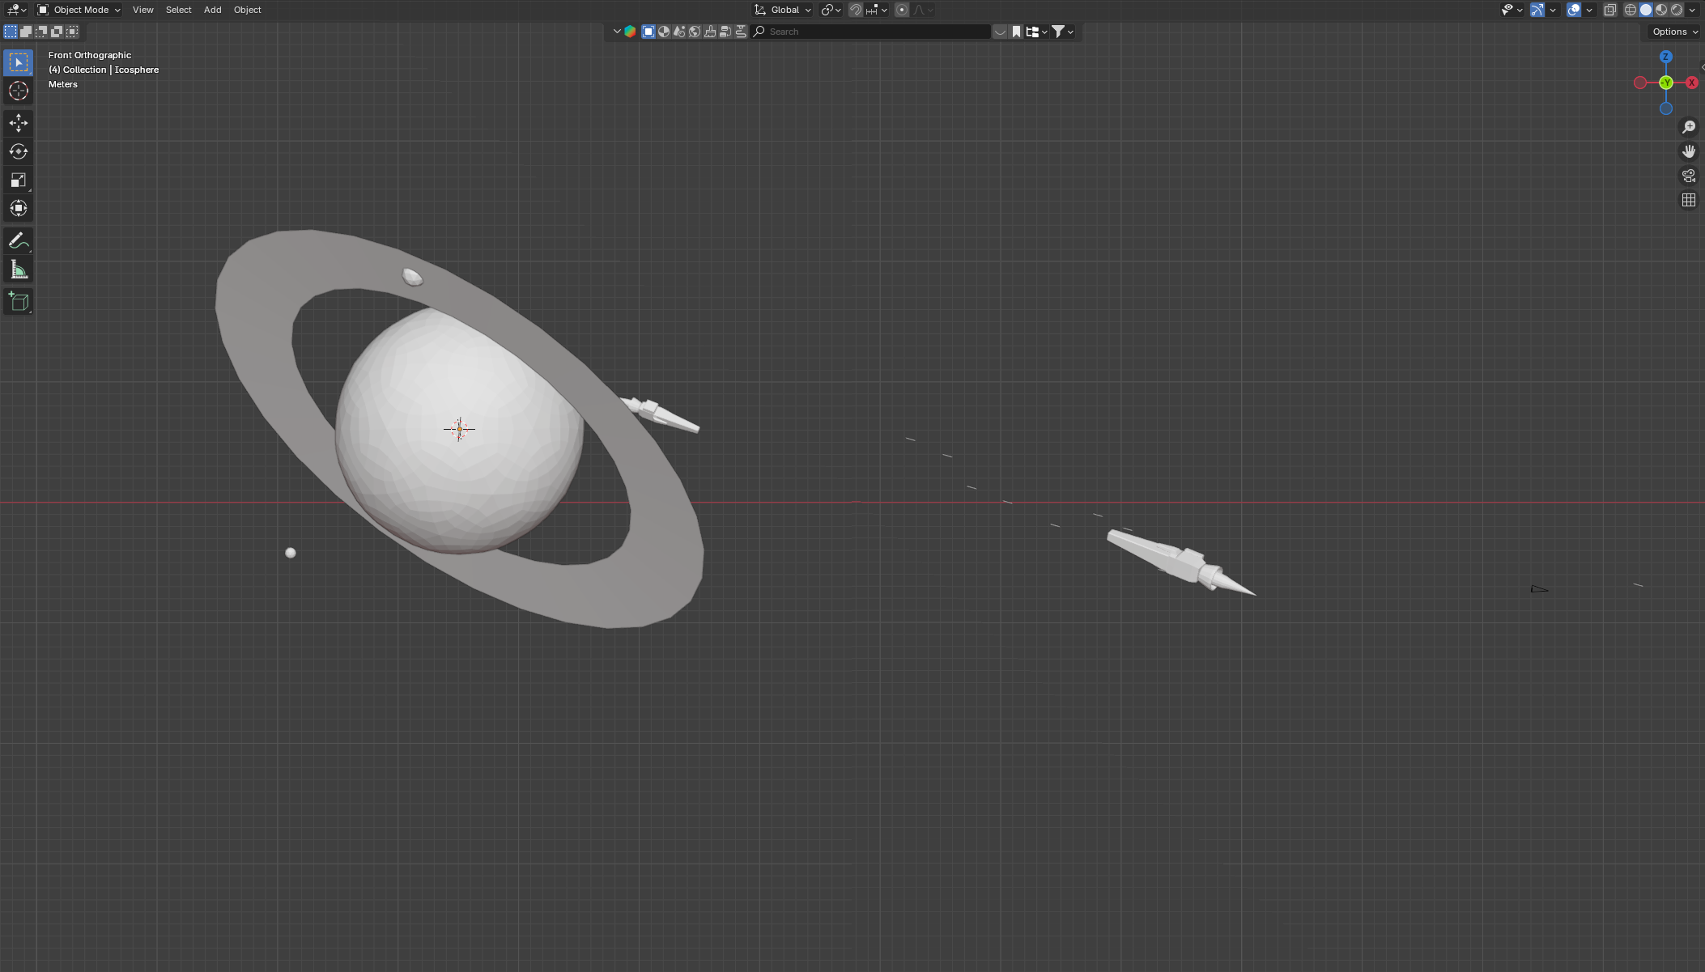The width and height of the screenshot is (1705, 972).
Task: Toggle the snapping magnet
Action: [x=855, y=10]
